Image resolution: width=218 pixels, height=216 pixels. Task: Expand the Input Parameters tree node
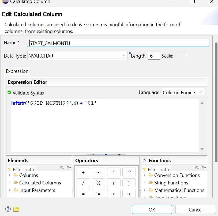point(9,190)
